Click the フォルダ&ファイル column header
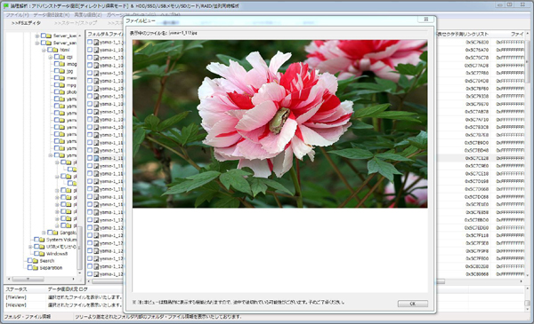The image size is (534, 324). (104, 34)
